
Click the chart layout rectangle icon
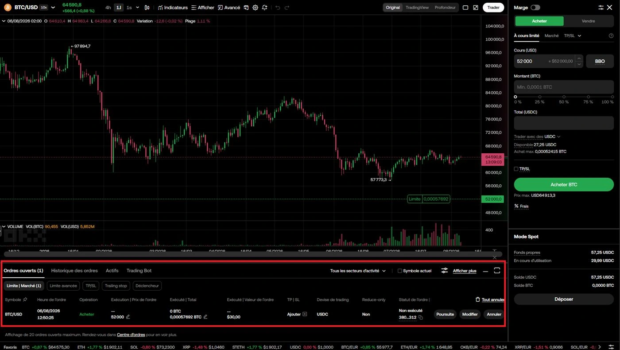[465, 8]
